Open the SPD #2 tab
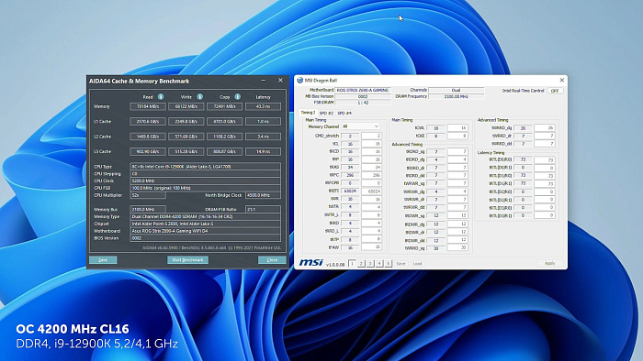Viewport: 643px width, 361px height. (326, 113)
